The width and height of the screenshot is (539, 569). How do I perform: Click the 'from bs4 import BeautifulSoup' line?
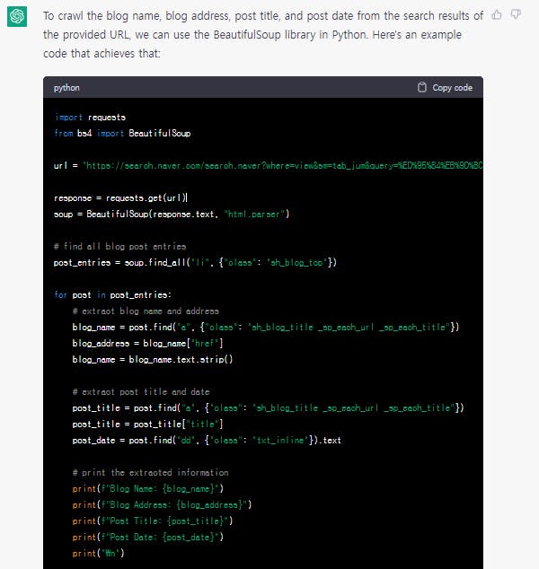point(122,133)
